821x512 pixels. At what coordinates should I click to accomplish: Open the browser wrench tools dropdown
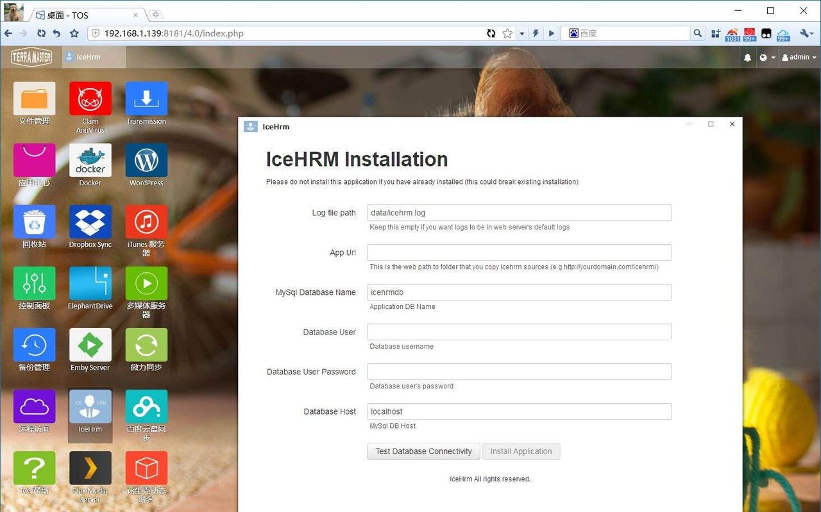(806, 33)
